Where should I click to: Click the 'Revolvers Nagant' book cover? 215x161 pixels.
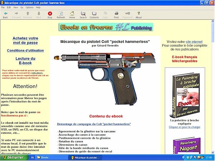187,146
